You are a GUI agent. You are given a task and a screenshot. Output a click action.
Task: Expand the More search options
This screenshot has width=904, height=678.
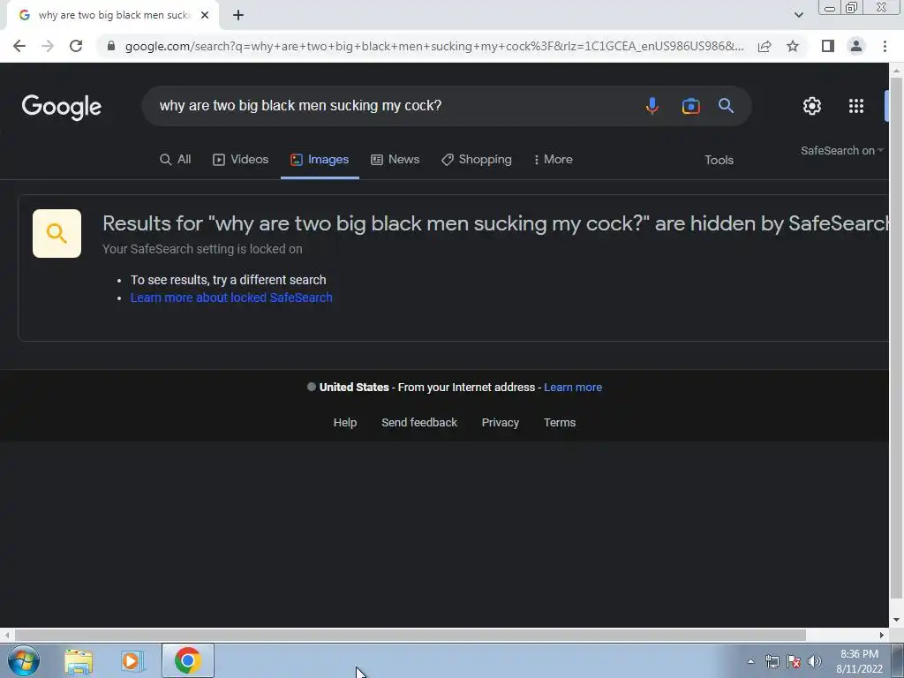(x=553, y=160)
